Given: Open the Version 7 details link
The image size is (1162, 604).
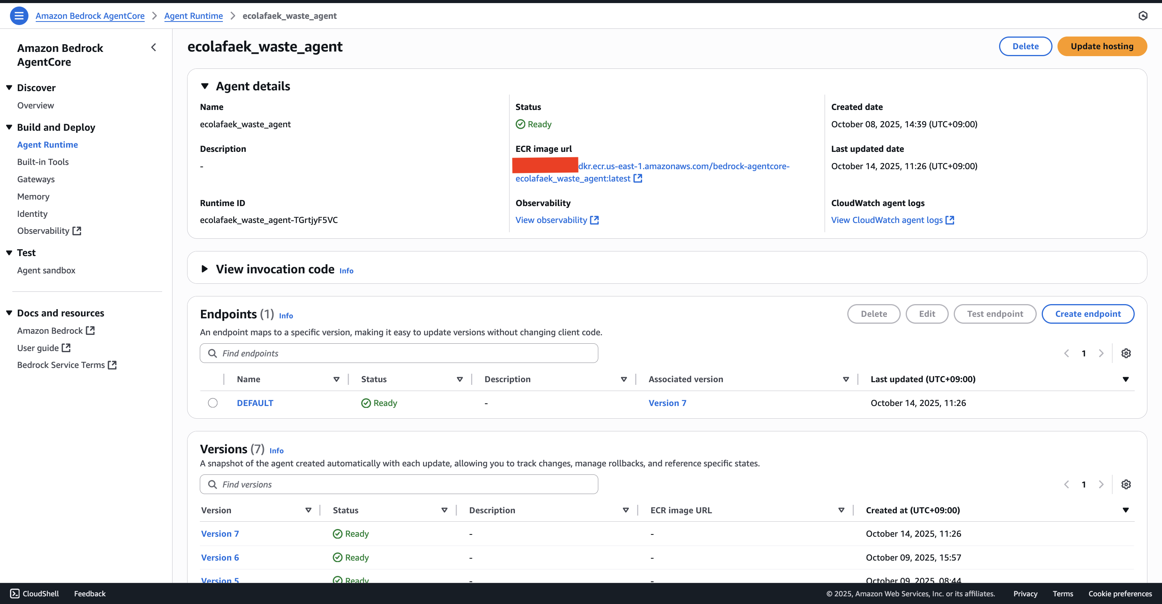Looking at the screenshot, I should (220, 533).
